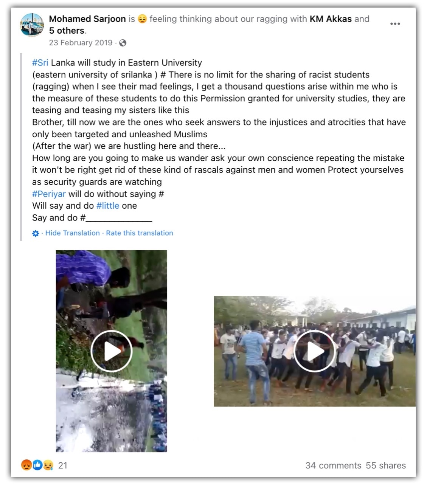Play the left vertical video
The width and height of the screenshot is (427, 484).
click(x=111, y=351)
